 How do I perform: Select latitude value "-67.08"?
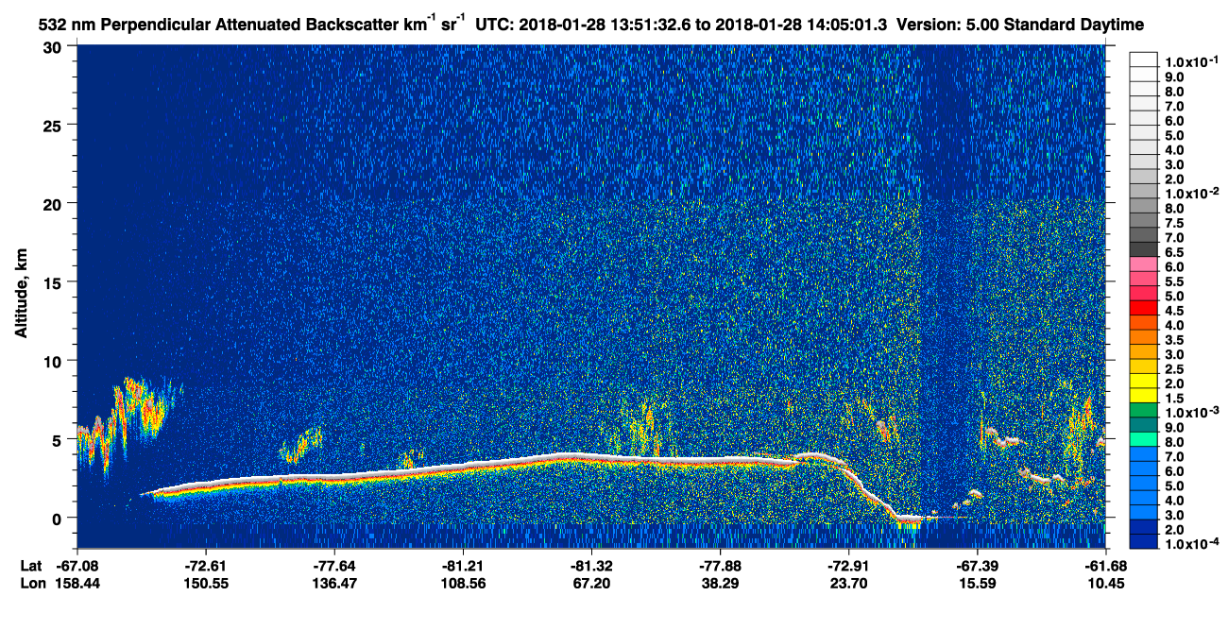[x=77, y=566]
